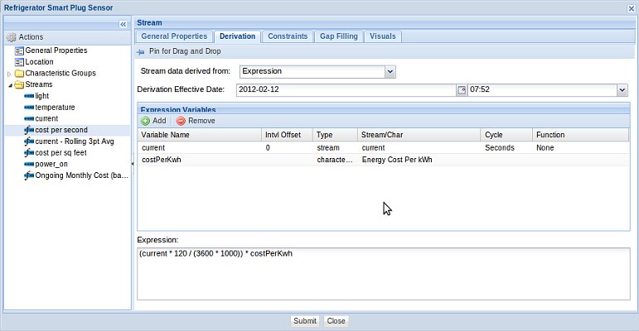This screenshot has width=639, height=331.
Task: Select the Location tree item
Action: pyautogui.click(x=39, y=61)
